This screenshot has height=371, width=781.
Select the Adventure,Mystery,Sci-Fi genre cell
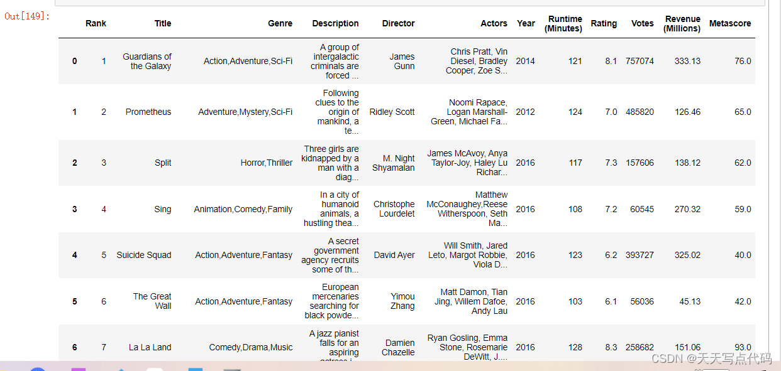tap(245, 112)
